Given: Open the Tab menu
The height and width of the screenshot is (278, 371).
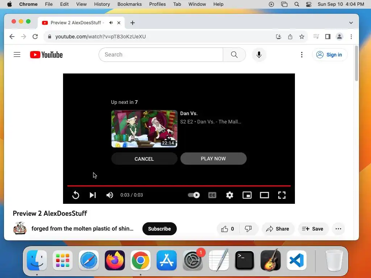Looking at the screenshot, I should click(177, 4).
